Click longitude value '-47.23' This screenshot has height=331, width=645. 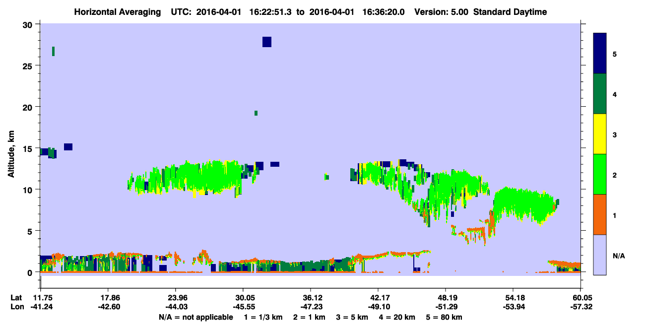[311, 307]
